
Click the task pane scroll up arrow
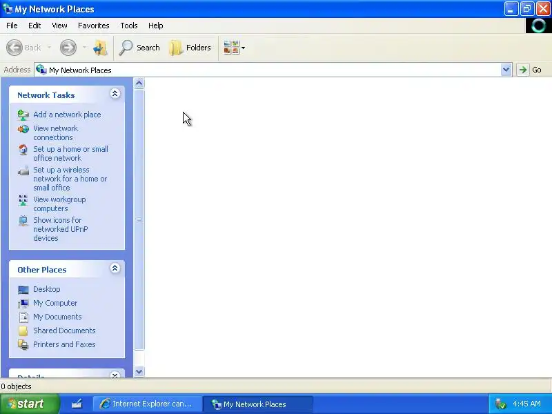[x=139, y=83]
